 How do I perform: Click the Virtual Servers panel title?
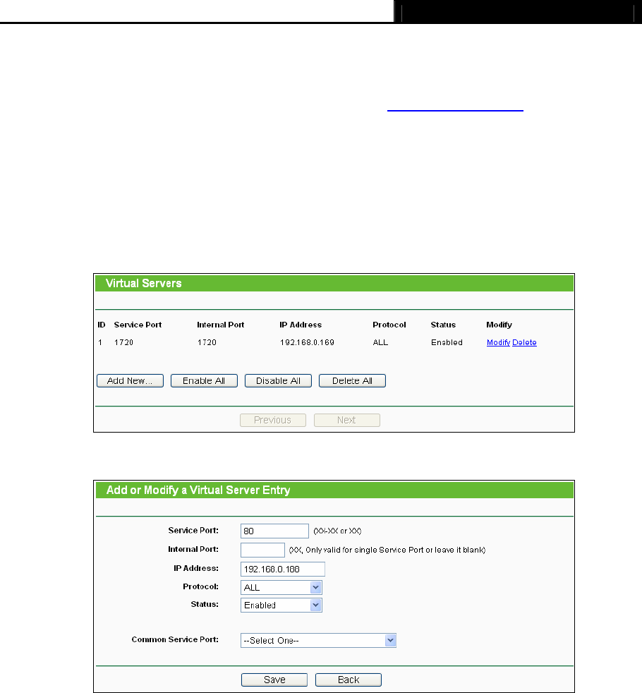144,283
